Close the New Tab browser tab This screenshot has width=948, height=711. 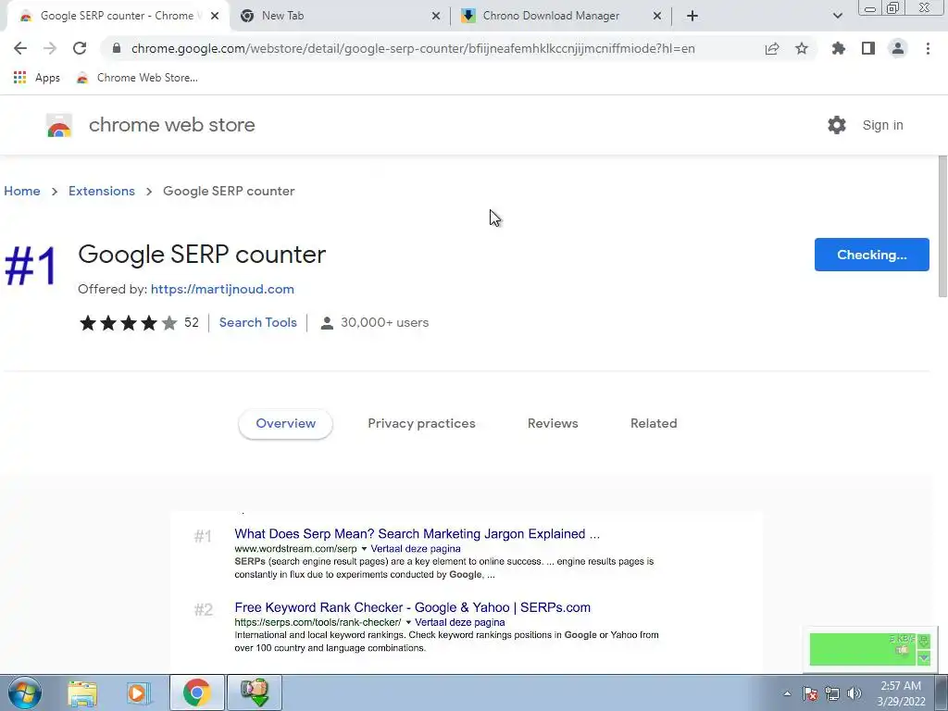pyautogui.click(x=436, y=17)
